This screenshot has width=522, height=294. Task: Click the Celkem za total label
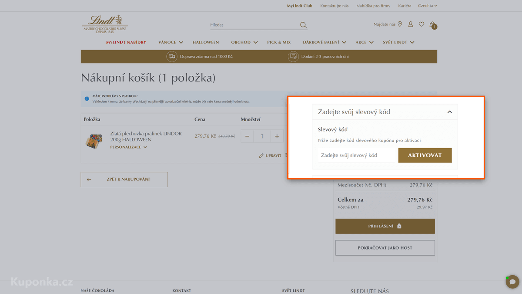(x=351, y=200)
